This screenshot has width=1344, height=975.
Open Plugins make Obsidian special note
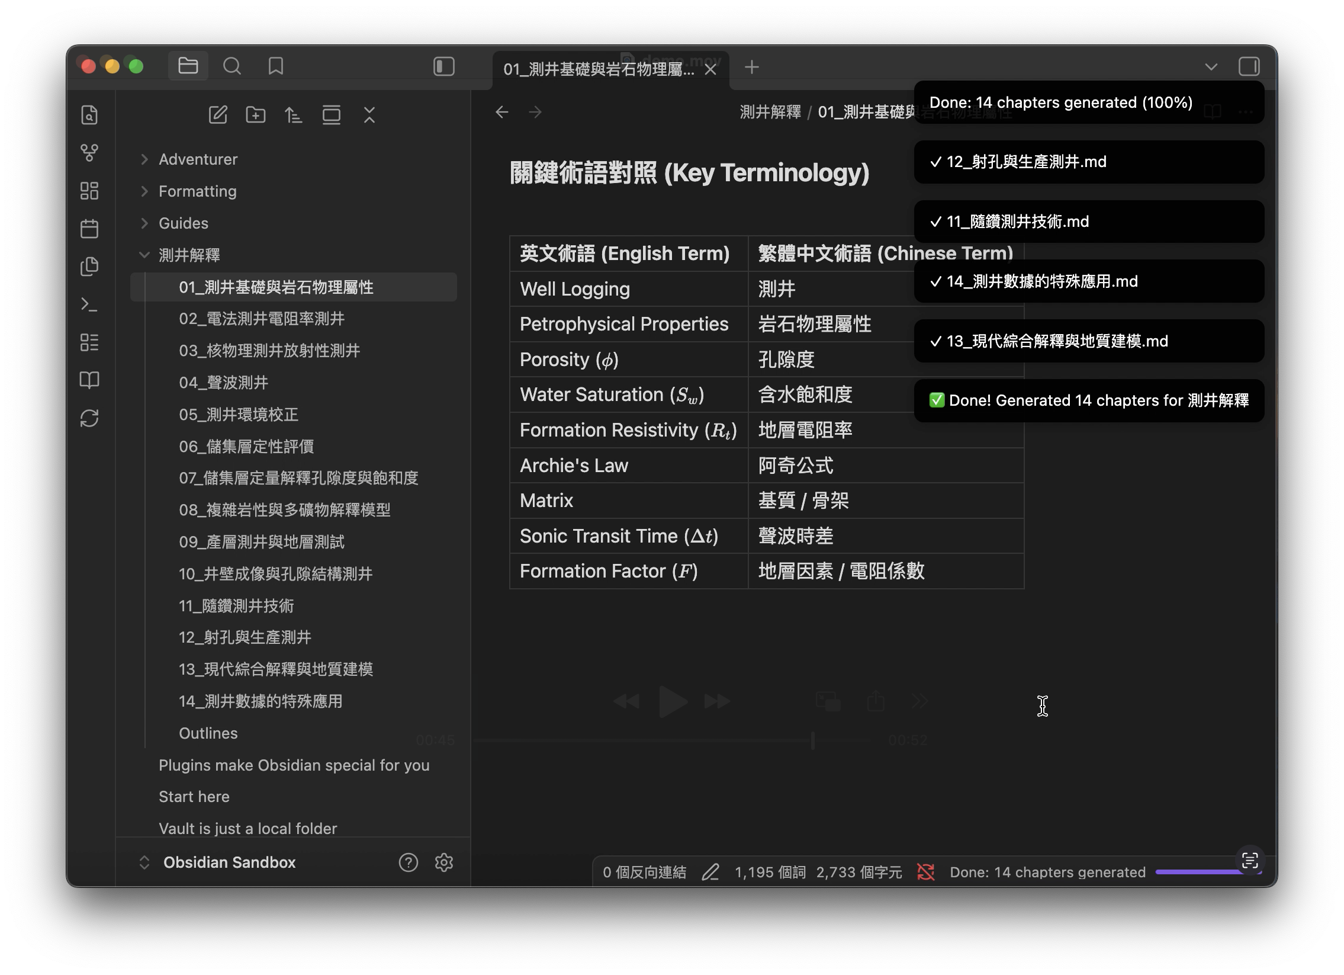[294, 766]
